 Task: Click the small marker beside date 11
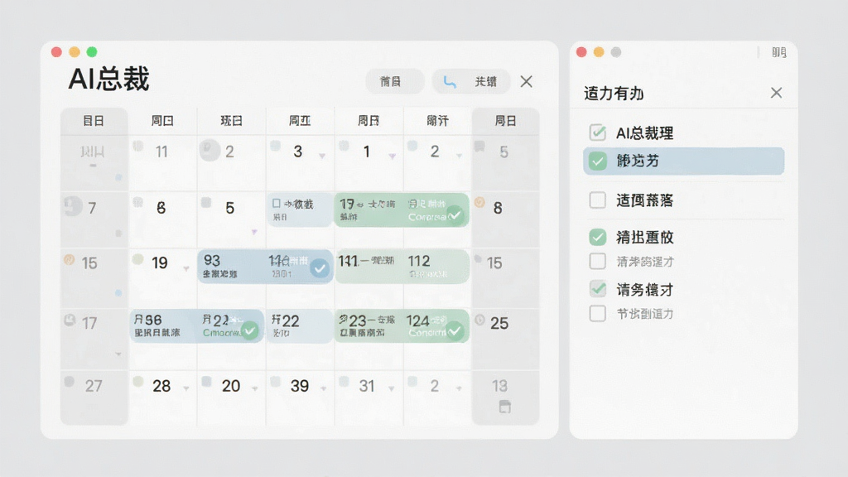point(138,146)
